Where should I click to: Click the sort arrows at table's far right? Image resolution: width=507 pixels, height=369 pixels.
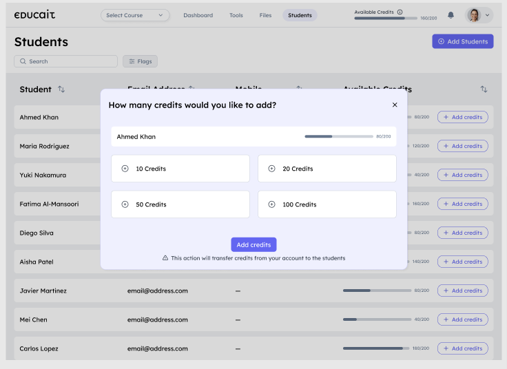(484, 89)
